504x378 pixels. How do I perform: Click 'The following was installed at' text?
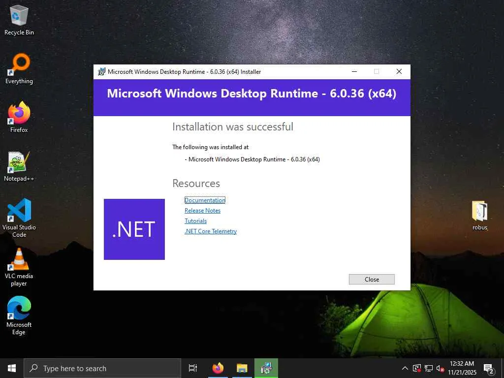pos(211,147)
